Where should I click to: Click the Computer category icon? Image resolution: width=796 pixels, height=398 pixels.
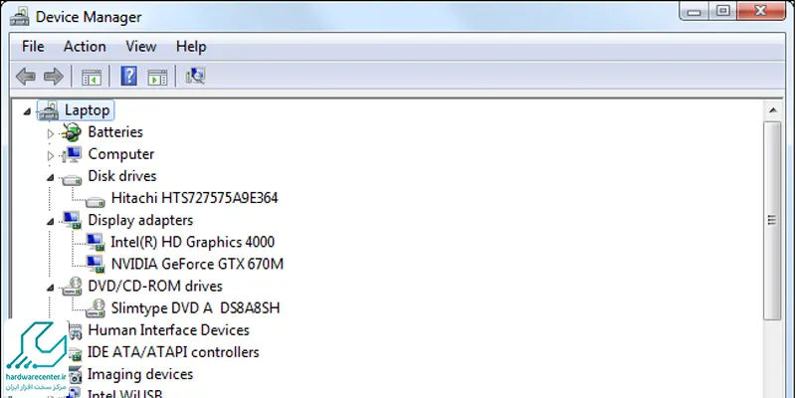[72, 154]
